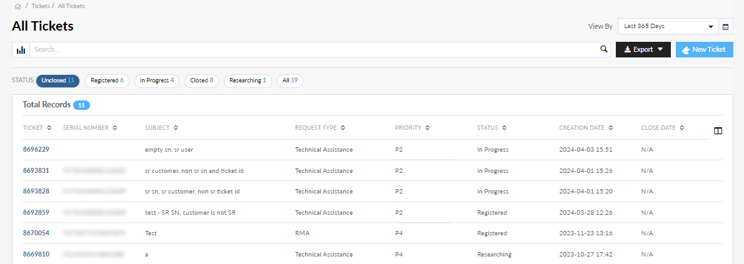The image size is (744, 264).
Task: Filter tickets by Registered status
Action: point(107,81)
